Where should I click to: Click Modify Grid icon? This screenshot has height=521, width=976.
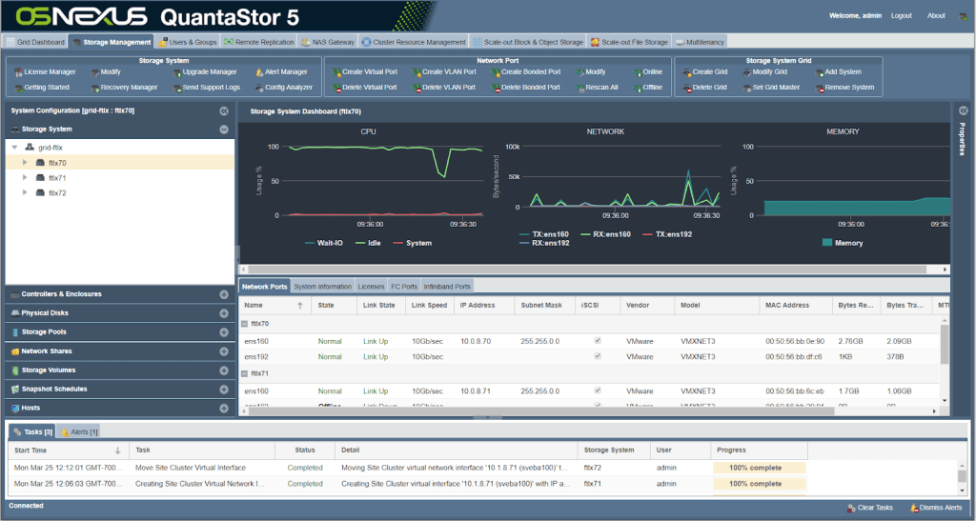pyautogui.click(x=746, y=72)
